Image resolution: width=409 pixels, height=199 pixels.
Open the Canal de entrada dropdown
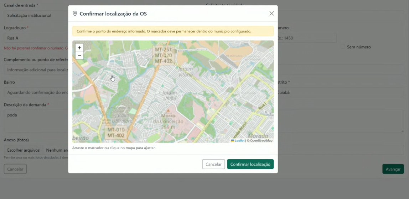36,15
